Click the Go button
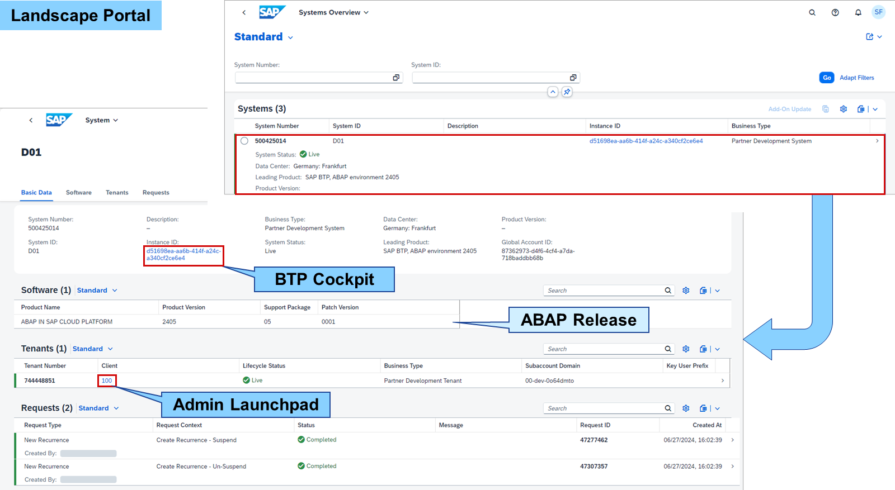895x490 pixels. 827,78
